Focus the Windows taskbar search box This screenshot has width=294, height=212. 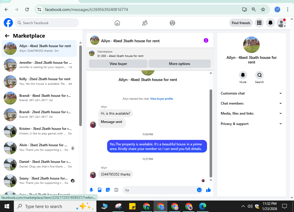coord(55,206)
